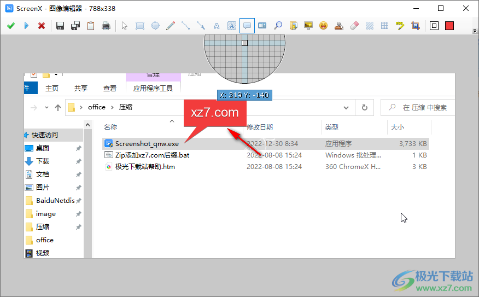Click the 压缩 breadcrumb in address bar
Screen dimensions: 479x297
click(x=126, y=107)
